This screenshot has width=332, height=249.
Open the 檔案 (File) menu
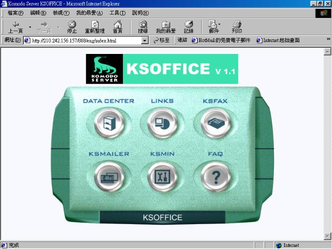[x=16, y=12]
